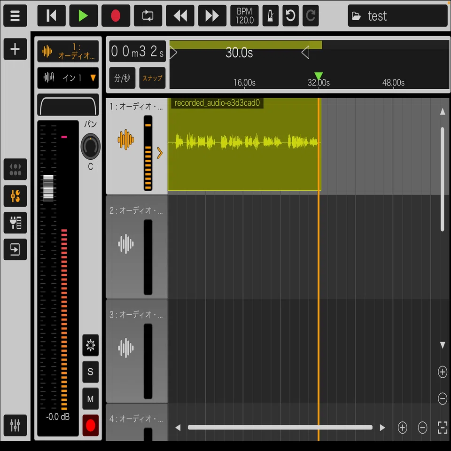Zoom out vertically with the minus icon
This screenshot has height=451, width=451.
click(x=443, y=399)
